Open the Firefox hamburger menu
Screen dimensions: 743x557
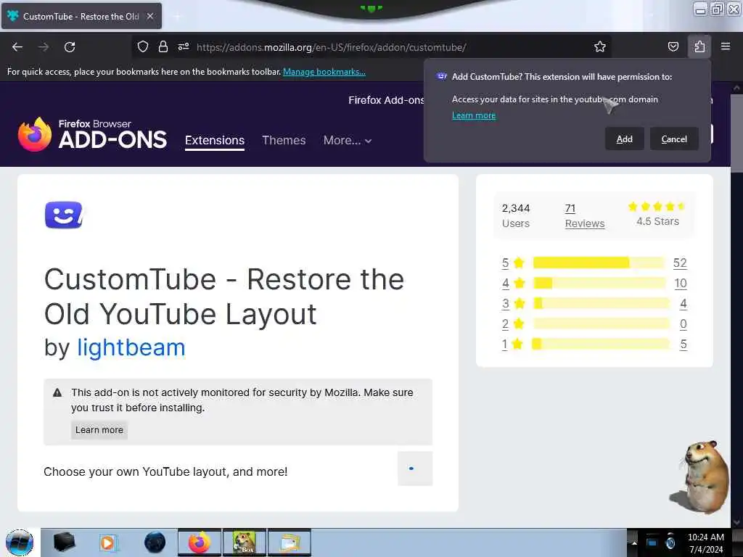click(726, 46)
